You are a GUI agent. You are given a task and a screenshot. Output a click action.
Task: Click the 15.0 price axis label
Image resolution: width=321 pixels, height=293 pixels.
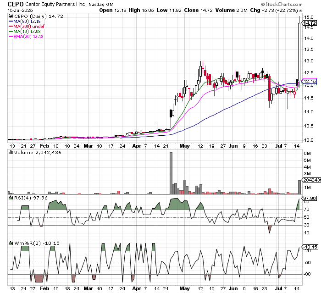pyautogui.click(x=309, y=17)
